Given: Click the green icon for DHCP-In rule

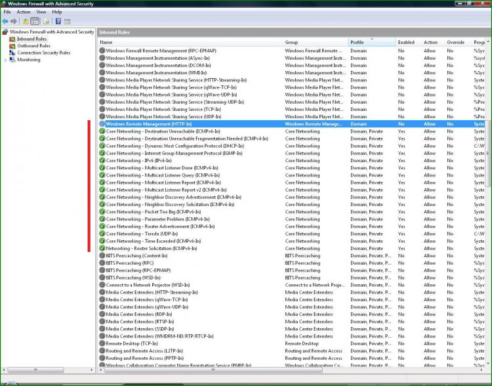Looking at the screenshot, I should pyautogui.click(x=102, y=146).
